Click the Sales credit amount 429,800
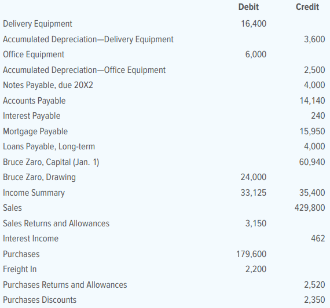 (310, 208)
